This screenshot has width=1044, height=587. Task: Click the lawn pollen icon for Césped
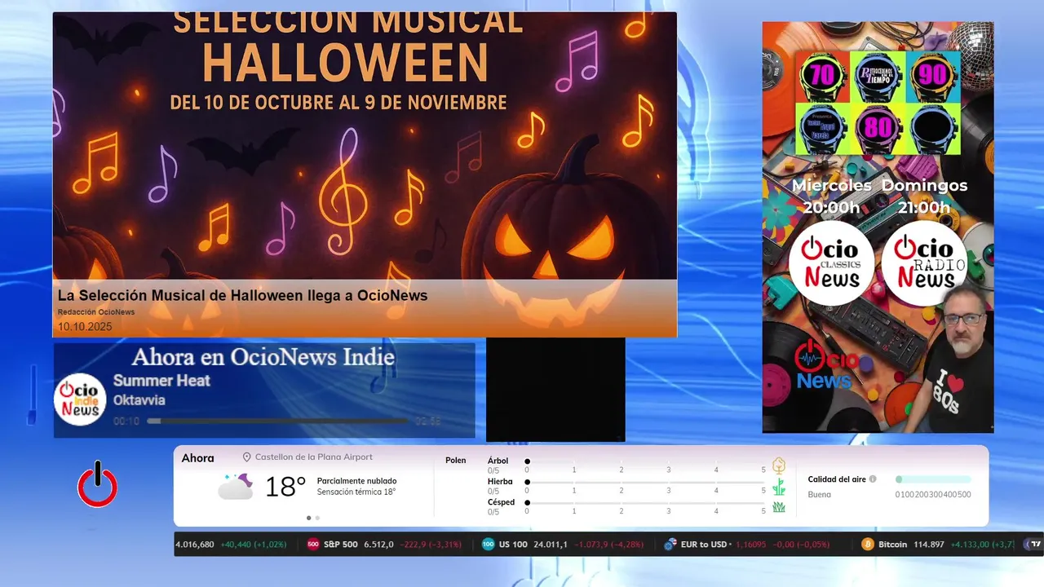coord(779,507)
